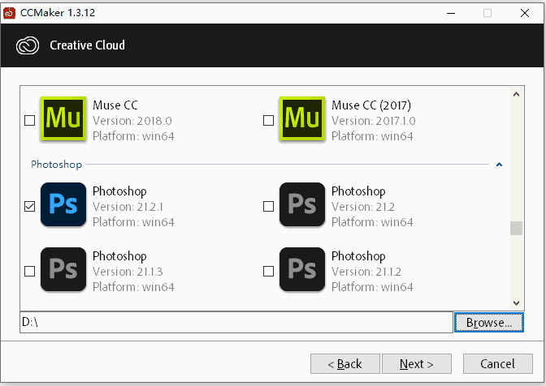This screenshot has width=546, height=386.
Task: Click the list scrollbar thumb
Action: [x=517, y=228]
